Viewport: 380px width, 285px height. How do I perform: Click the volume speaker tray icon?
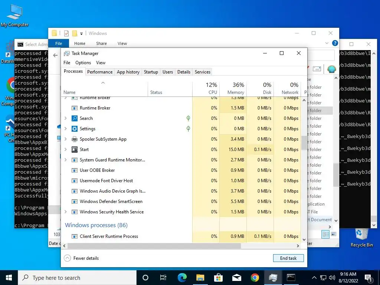click(332, 278)
